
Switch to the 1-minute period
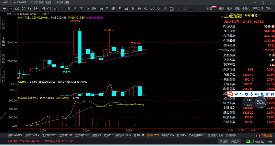[62, 9]
